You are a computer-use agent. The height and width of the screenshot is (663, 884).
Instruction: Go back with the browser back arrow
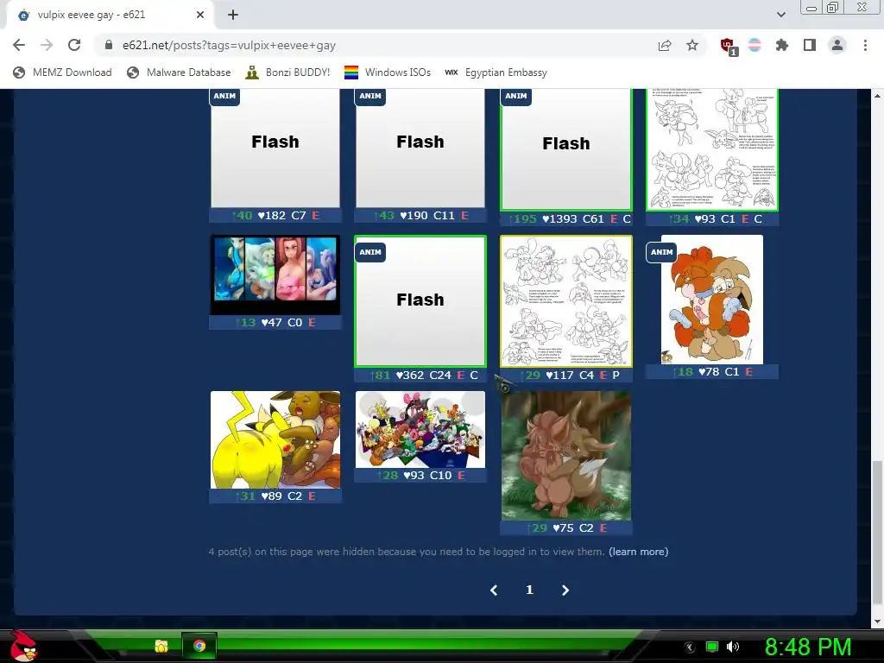(19, 45)
